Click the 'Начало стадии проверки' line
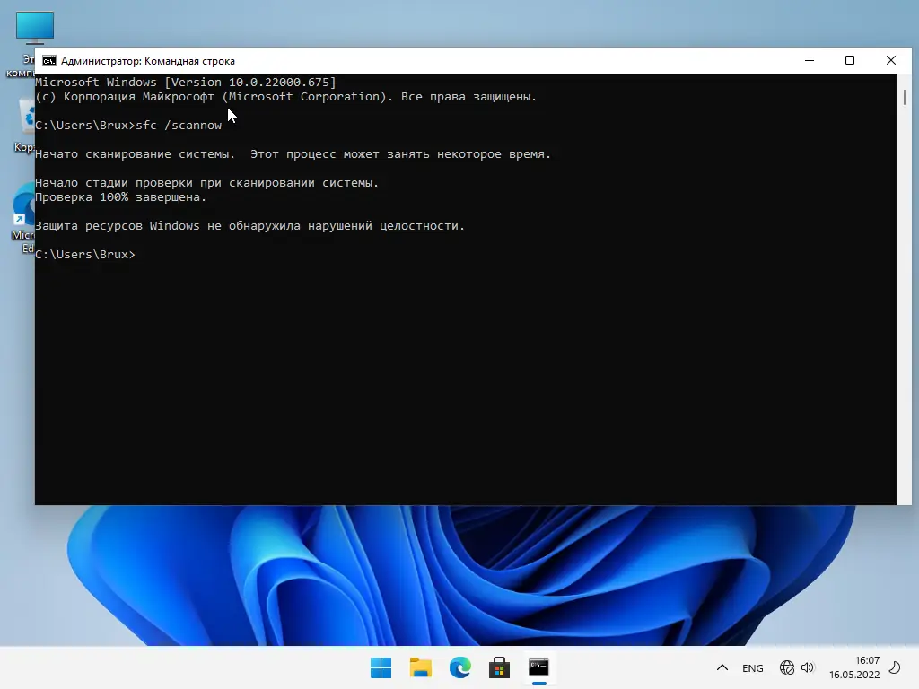919x689 pixels. pos(207,183)
